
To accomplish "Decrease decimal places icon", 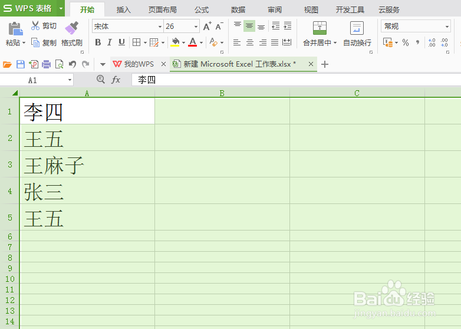I will [x=444, y=42].
